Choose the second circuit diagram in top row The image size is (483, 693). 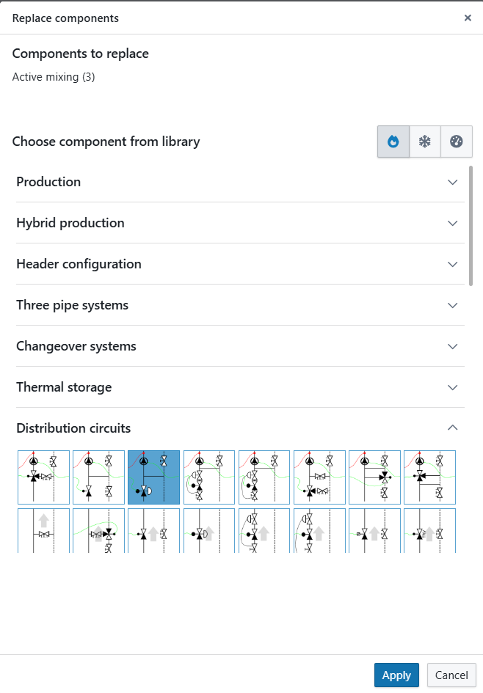click(99, 477)
